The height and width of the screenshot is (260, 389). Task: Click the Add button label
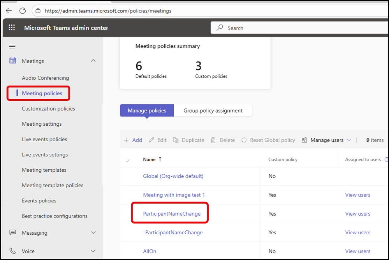click(x=137, y=140)
